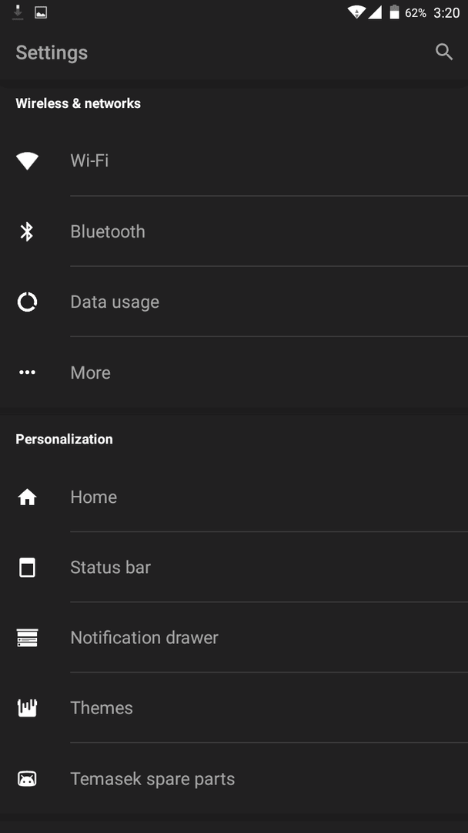The image size is (468, 833).
Task: Open Temasek spare parts
Action: [234, 779]
